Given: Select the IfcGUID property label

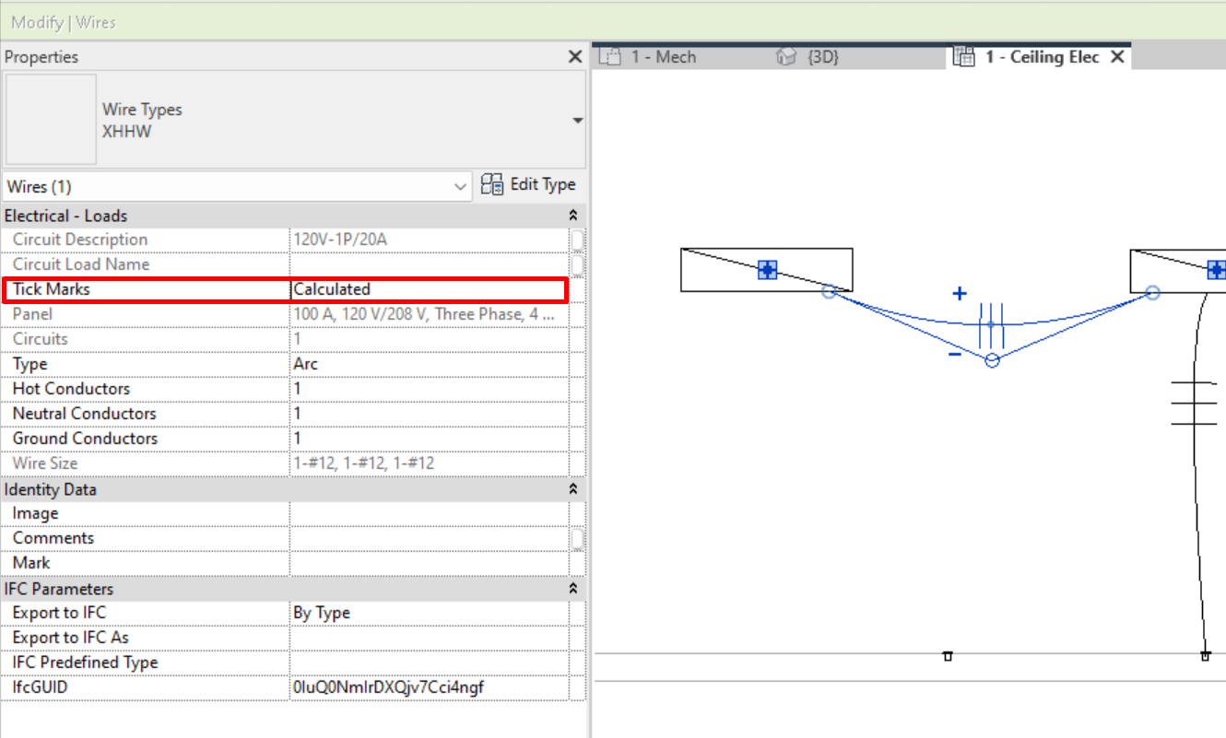Looking at the screenshot, I should click(x=40, y=687).
